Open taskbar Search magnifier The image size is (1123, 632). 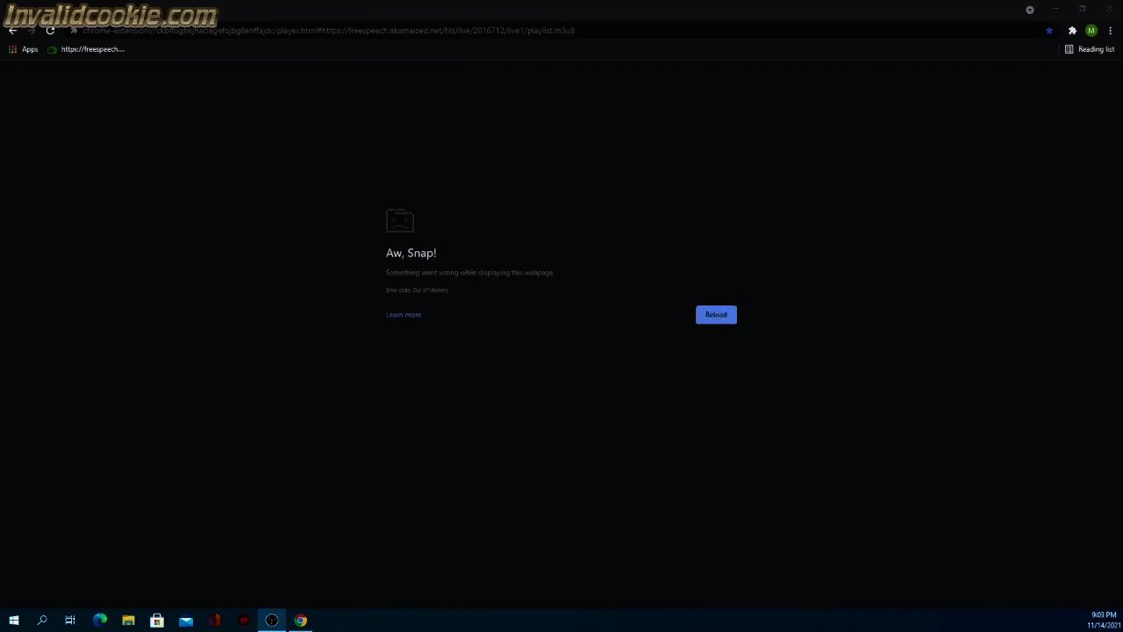pos(42,621)
